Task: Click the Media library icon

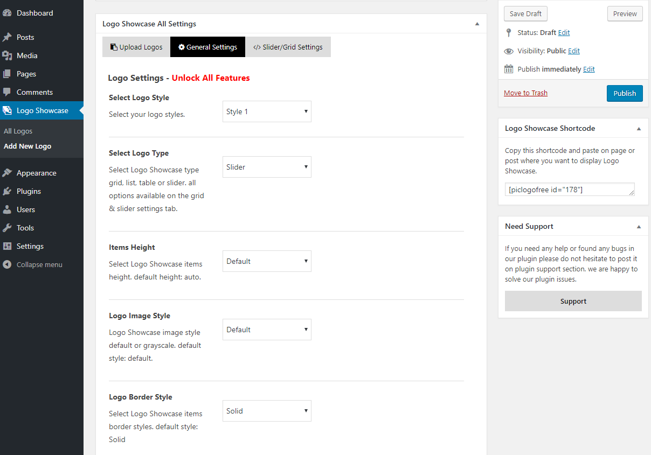Action: pyautogui.click(x=7, y=55)
